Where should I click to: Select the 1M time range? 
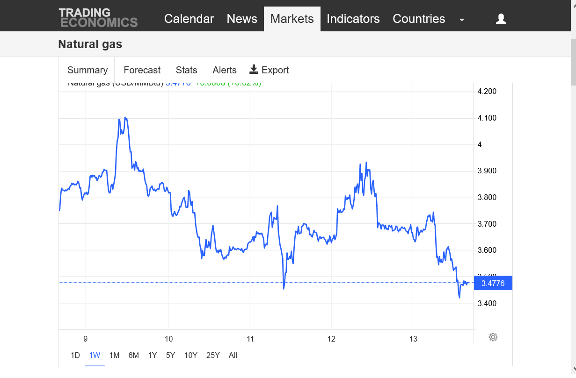pos(114,355)
